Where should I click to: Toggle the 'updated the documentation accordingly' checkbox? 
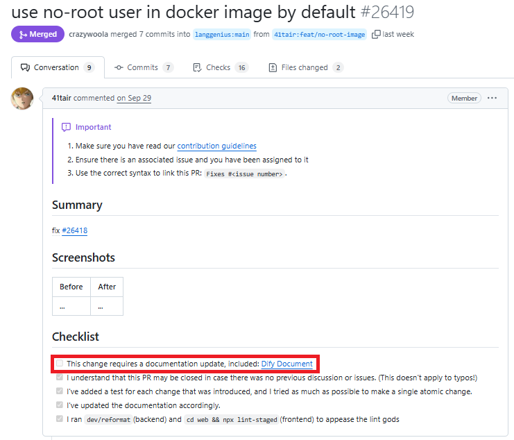pos(60,405)
